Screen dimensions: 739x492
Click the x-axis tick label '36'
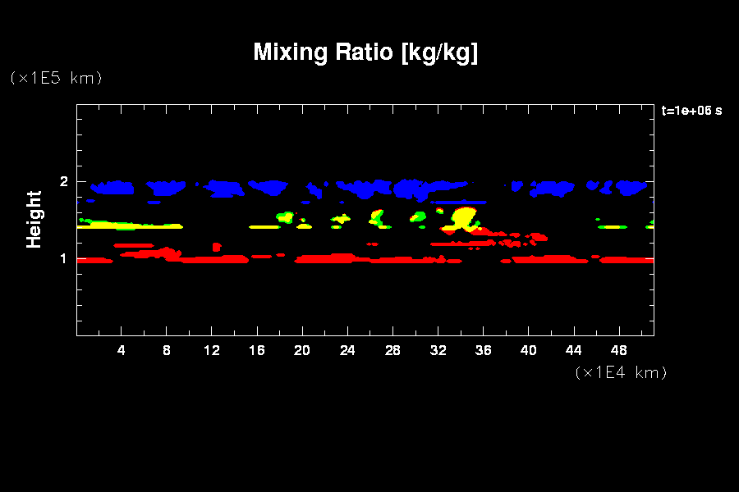point(483,350)
